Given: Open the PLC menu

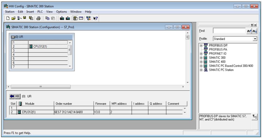Looking at the screenshot, I should pos(40,12).
